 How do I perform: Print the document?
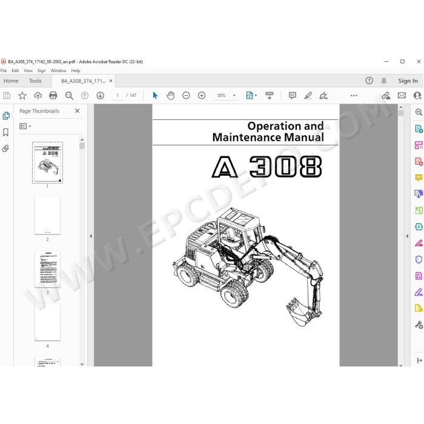(53, 96)
